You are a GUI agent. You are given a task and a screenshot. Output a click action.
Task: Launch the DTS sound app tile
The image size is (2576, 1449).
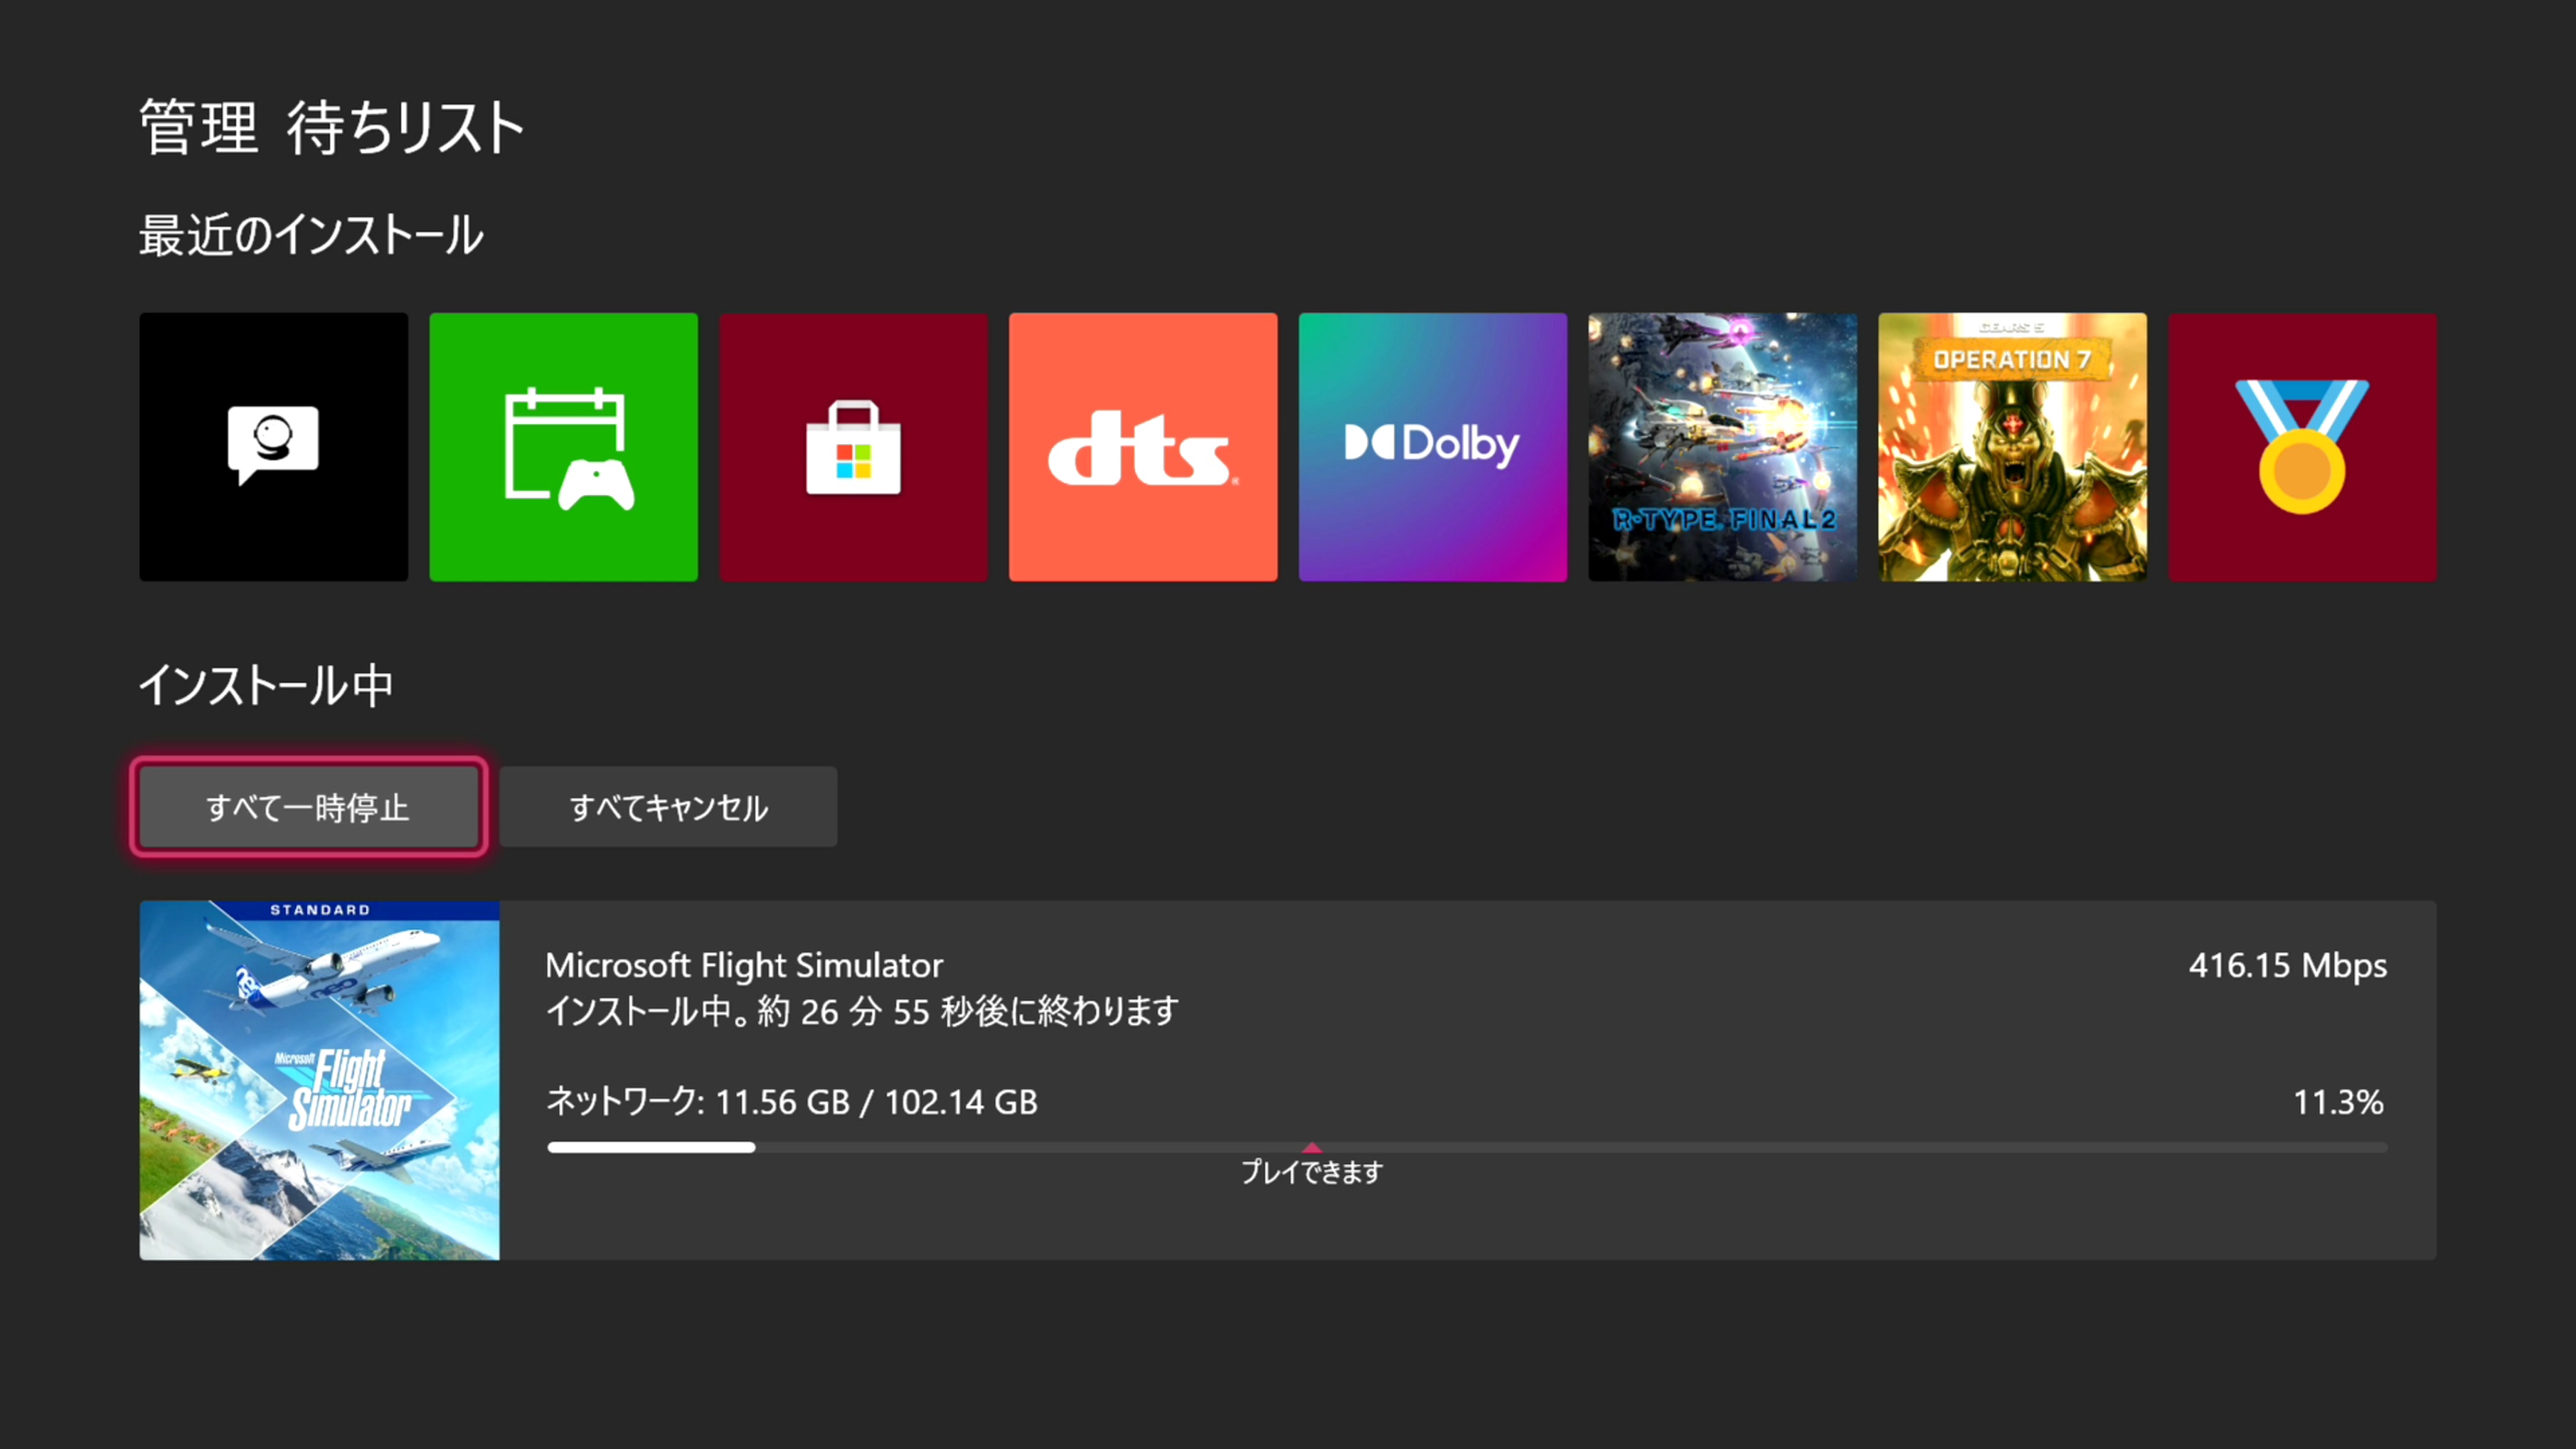click(x=1142, y=446)
